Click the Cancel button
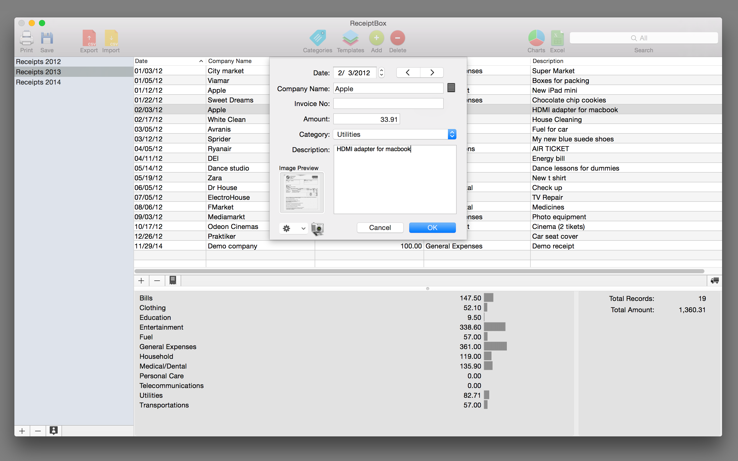The width and height of the screenshot is (738, 461). tap(380, 228)
